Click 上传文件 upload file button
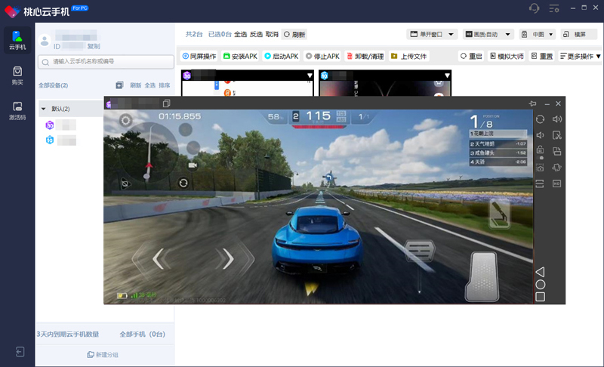 tap(409, 56)
